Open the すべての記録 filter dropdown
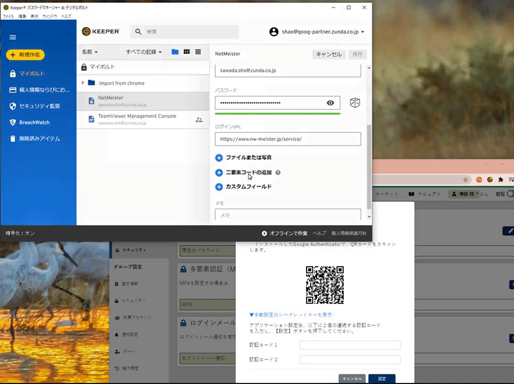The width and height of the screenshot is (514, 384). pos(143,52)
